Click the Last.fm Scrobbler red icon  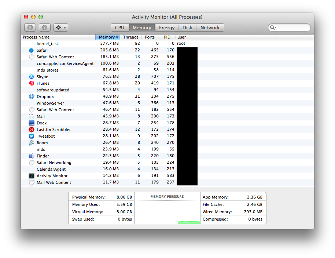click(x=32, y=130)
